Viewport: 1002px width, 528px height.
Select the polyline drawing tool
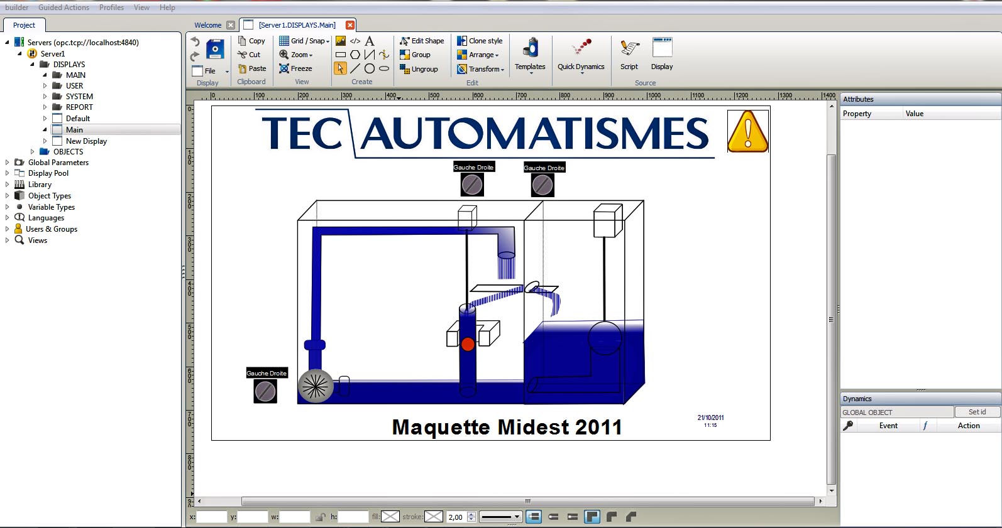370,55
